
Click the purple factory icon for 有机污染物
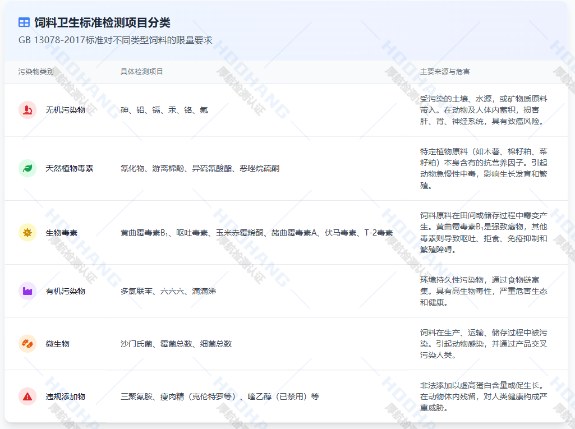(x=27, y=291)
